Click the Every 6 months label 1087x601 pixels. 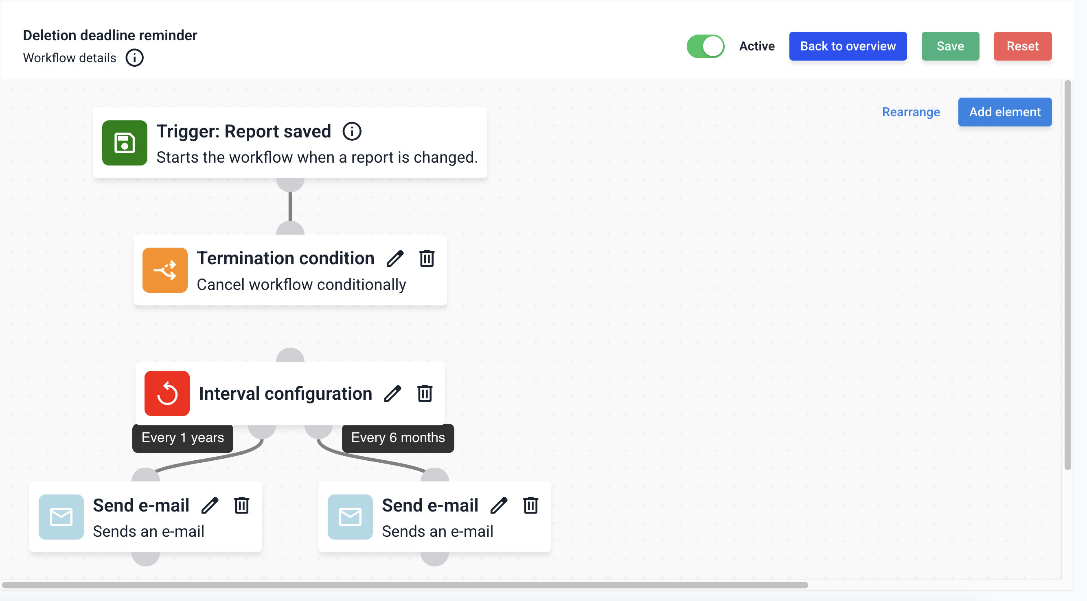[x=397, y=438]
